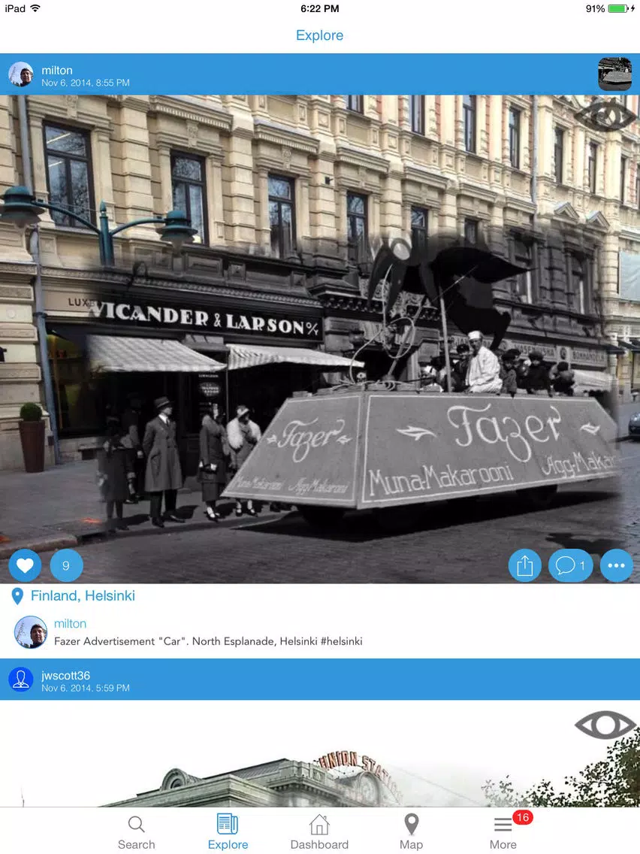The width and height of the screenshot is (640, 854).
Task: Open the More tab with 16 badge
Action: (x=503, y=832)
